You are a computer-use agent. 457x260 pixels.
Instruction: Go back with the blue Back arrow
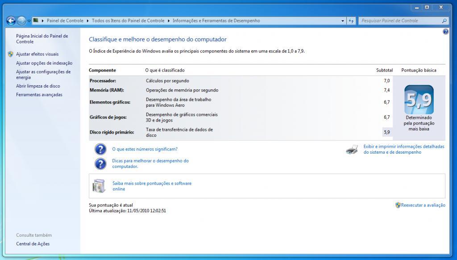click(x=11, y=21)
